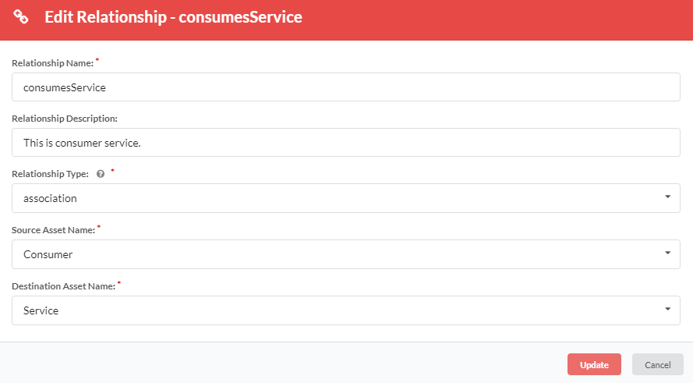Select the Service value in Destination Asset

click(x=41, y=310)
